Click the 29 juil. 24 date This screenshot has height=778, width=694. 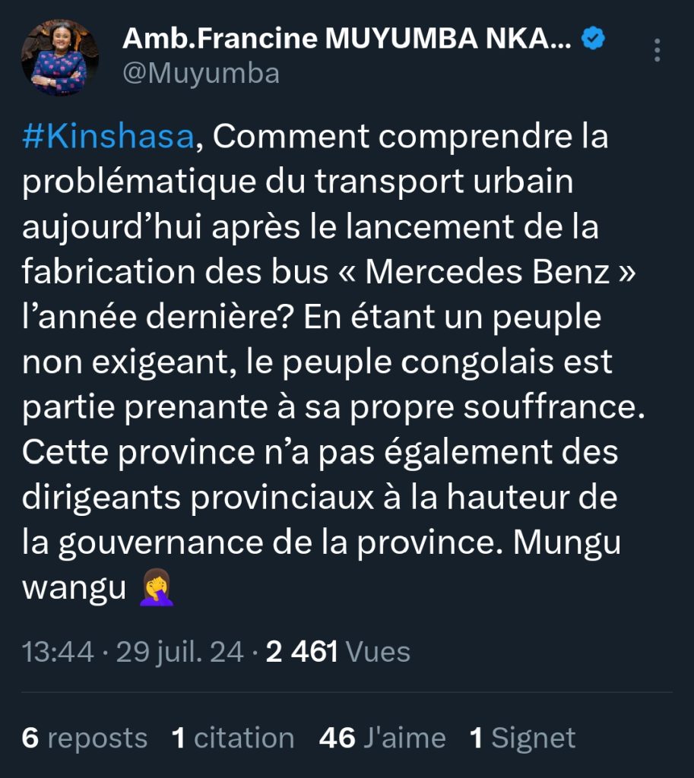[179, 652]
